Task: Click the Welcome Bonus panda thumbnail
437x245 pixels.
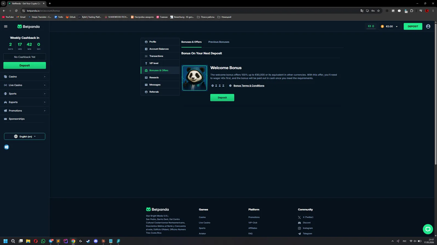Action: (195, 78)
